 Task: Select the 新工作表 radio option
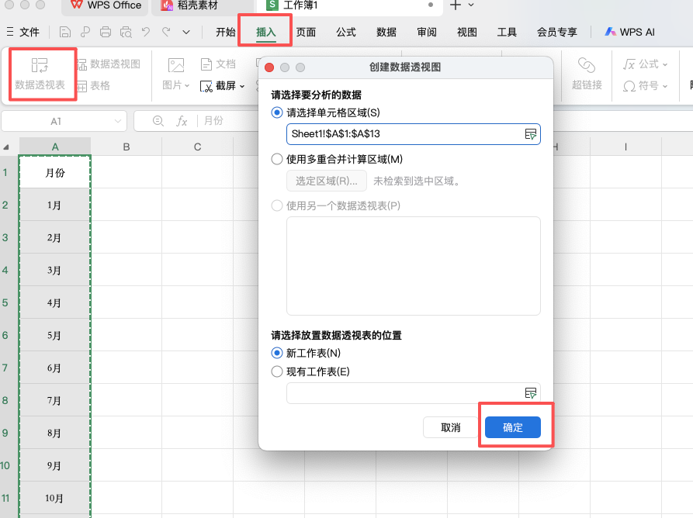click(x=276, y=354)
